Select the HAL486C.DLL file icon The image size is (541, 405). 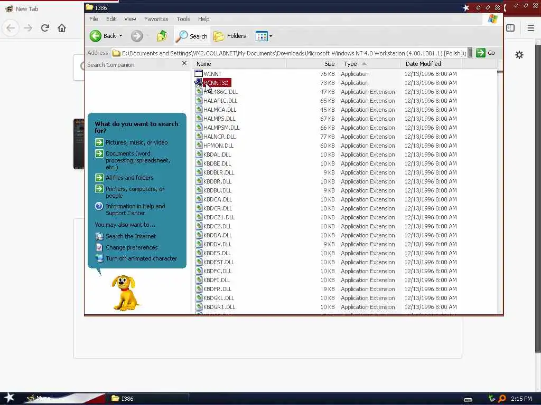pyautogui.click(x=199, y=91)
